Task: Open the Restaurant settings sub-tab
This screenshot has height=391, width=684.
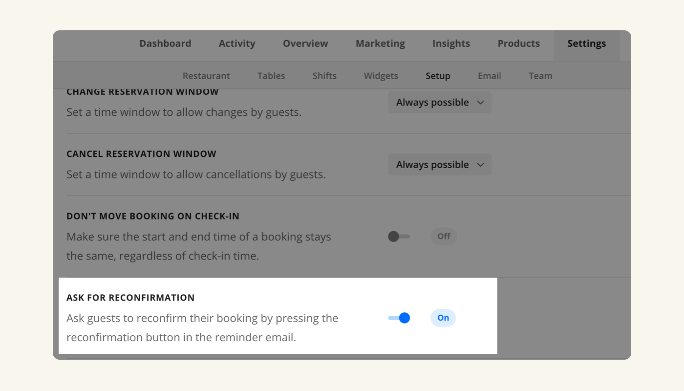Action: click(206, 76)
